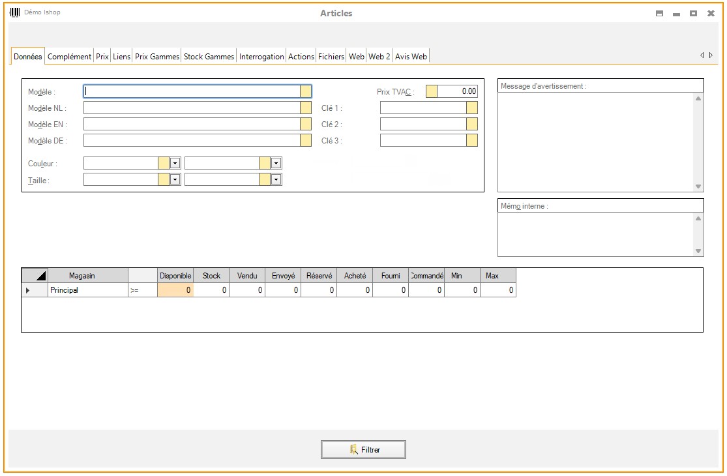Click the barcode app icon in title bar
Viewport: 727px width, 476px height.
tap(14, 12)
